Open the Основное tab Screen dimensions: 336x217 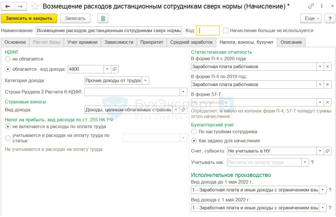point(15,42)
